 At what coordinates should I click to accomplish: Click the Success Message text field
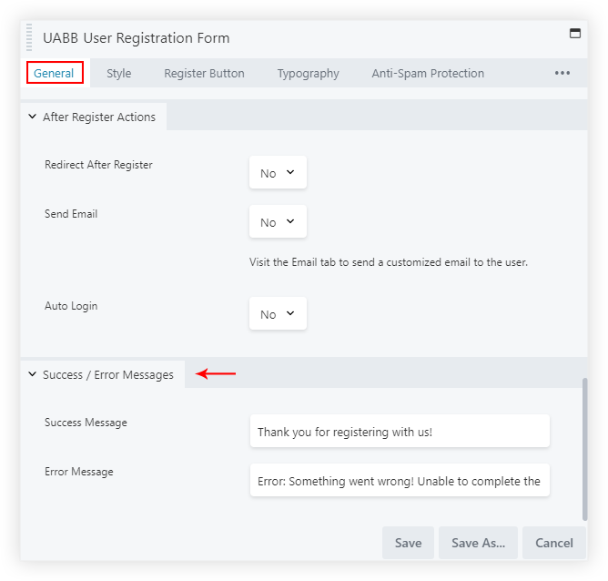point(400,432)
